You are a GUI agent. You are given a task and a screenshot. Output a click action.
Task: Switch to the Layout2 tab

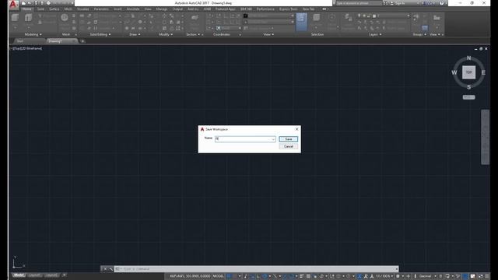[51, 275]
